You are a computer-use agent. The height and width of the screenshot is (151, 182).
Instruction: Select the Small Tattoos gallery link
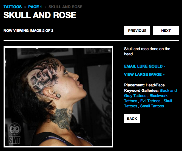(x=152, y=106)
